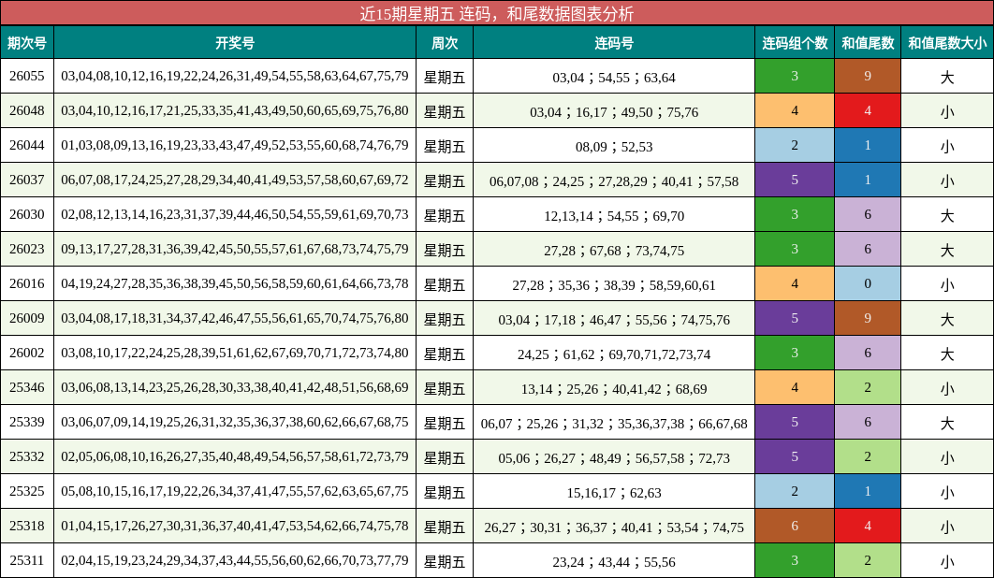Click the 连码号 value 03,04；54,55；63,64

coord(613,78)
